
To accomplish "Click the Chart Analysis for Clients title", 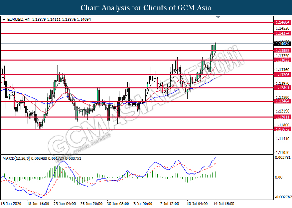I will (146, 7).
